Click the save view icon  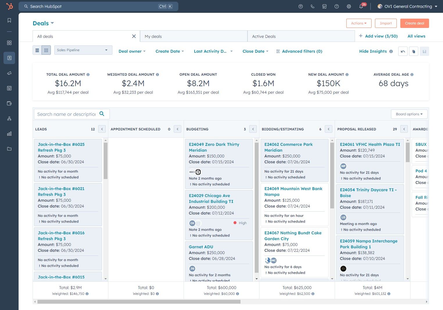[424, 51]
